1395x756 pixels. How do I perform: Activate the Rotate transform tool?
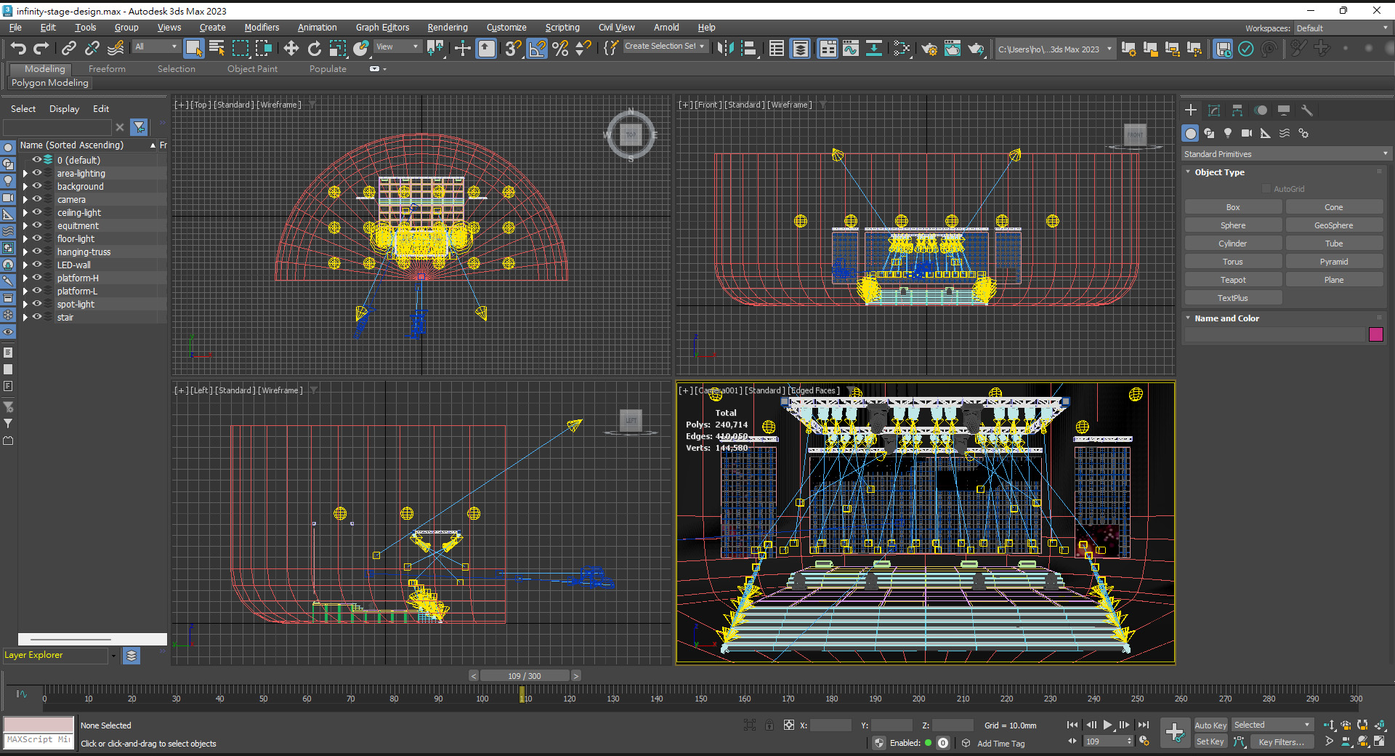[314, 49]
